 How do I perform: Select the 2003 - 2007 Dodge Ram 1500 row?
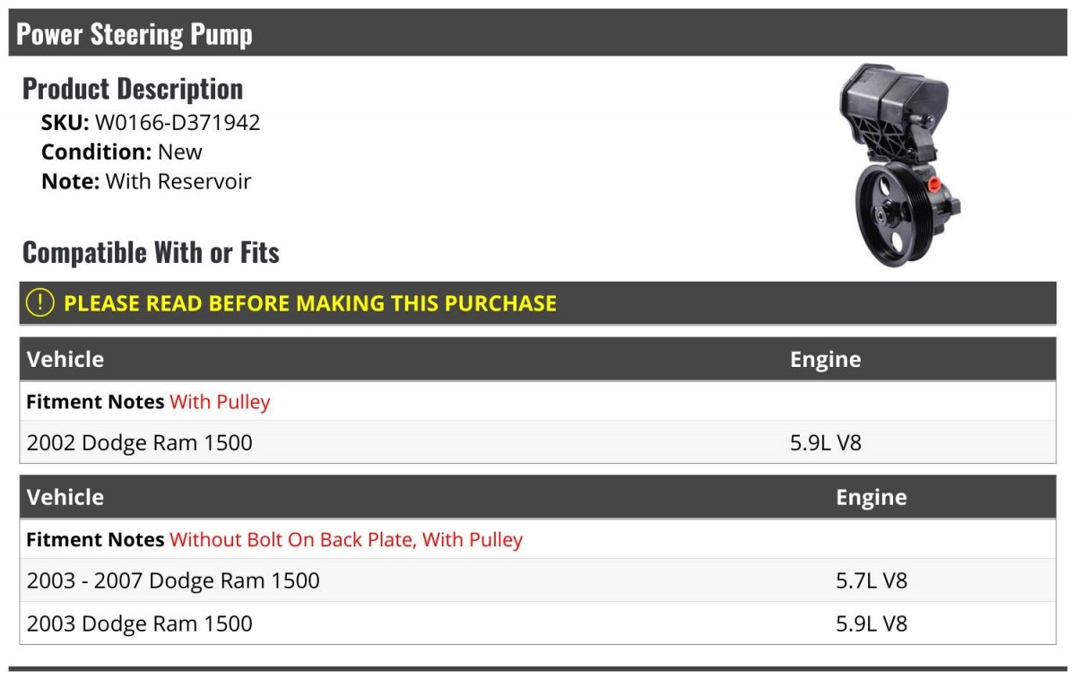click(x=538, y=580)
